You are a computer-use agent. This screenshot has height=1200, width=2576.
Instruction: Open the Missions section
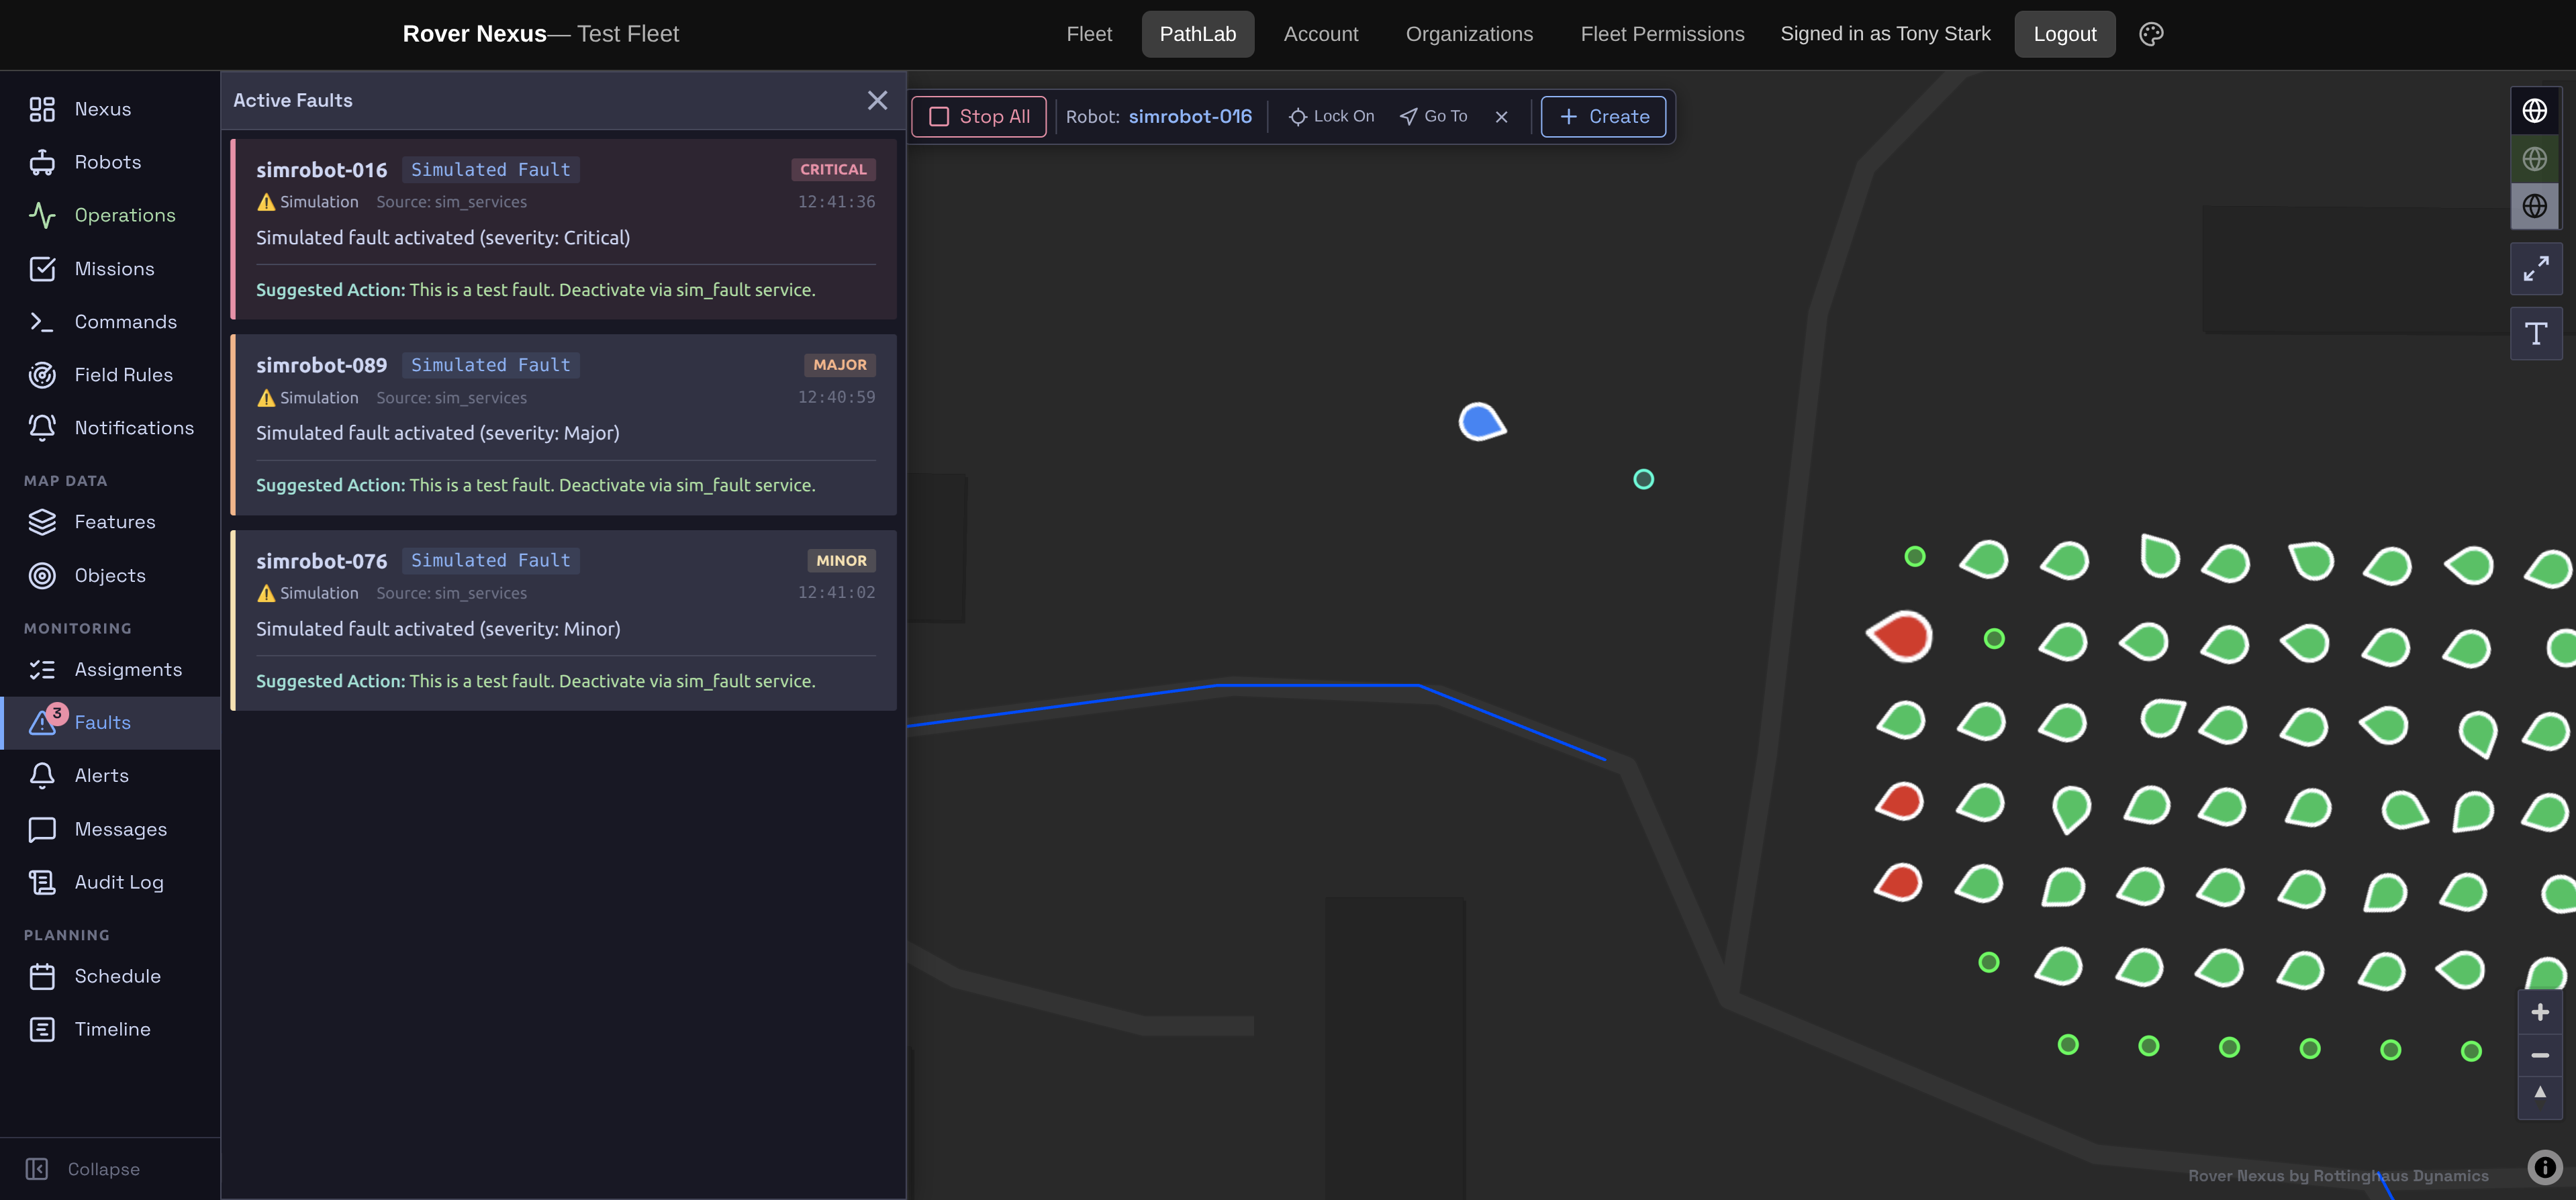110,268
